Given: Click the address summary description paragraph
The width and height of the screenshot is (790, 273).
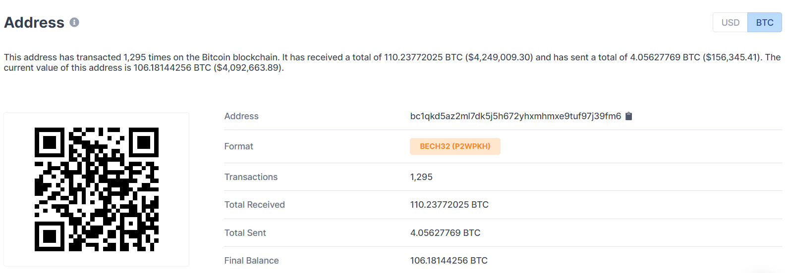Looking at the screenshot, I should 393,62.
